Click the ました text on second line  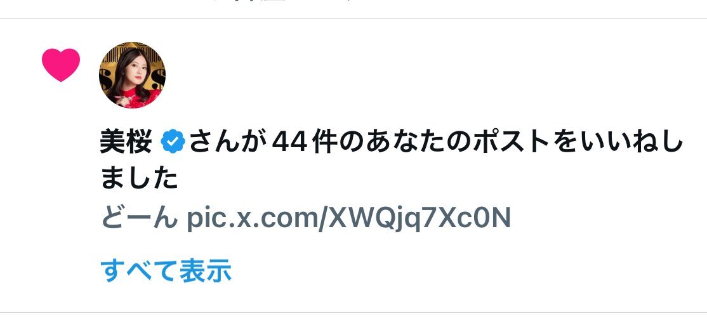(139, 178)
